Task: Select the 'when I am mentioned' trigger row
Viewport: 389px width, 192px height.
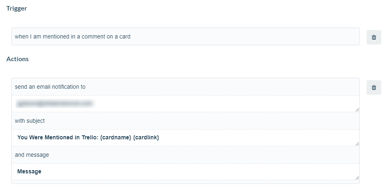Action: (x=185, y=36)
